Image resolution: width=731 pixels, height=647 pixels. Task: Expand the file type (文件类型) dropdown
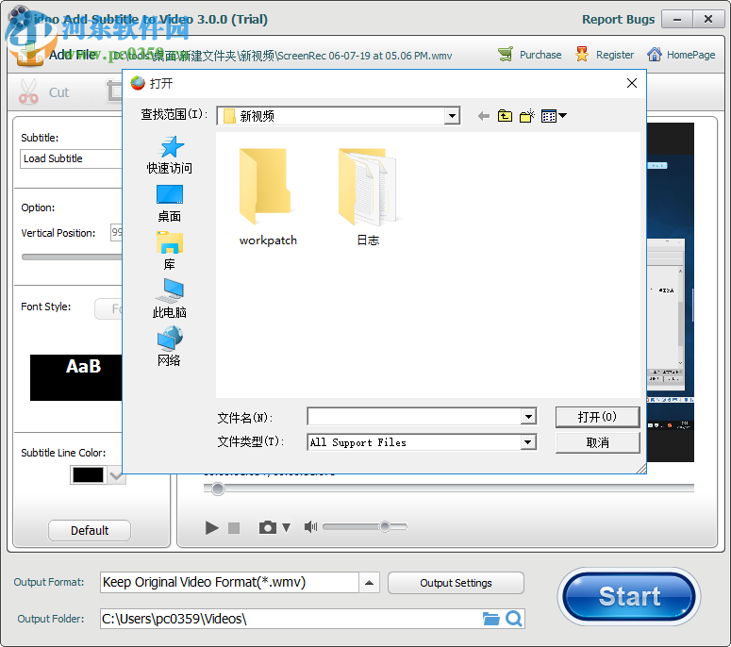click(x=527, y=442)
